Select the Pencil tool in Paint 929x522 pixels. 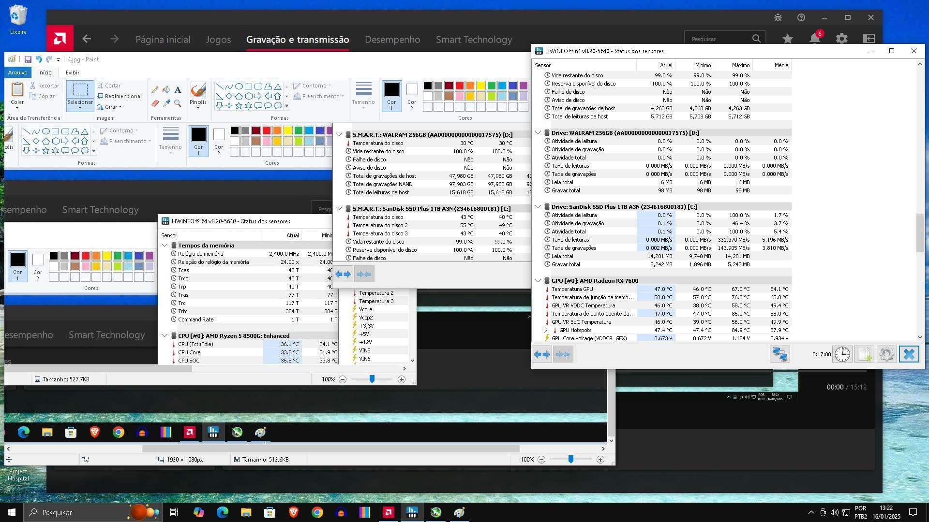(x=155, y=90)
